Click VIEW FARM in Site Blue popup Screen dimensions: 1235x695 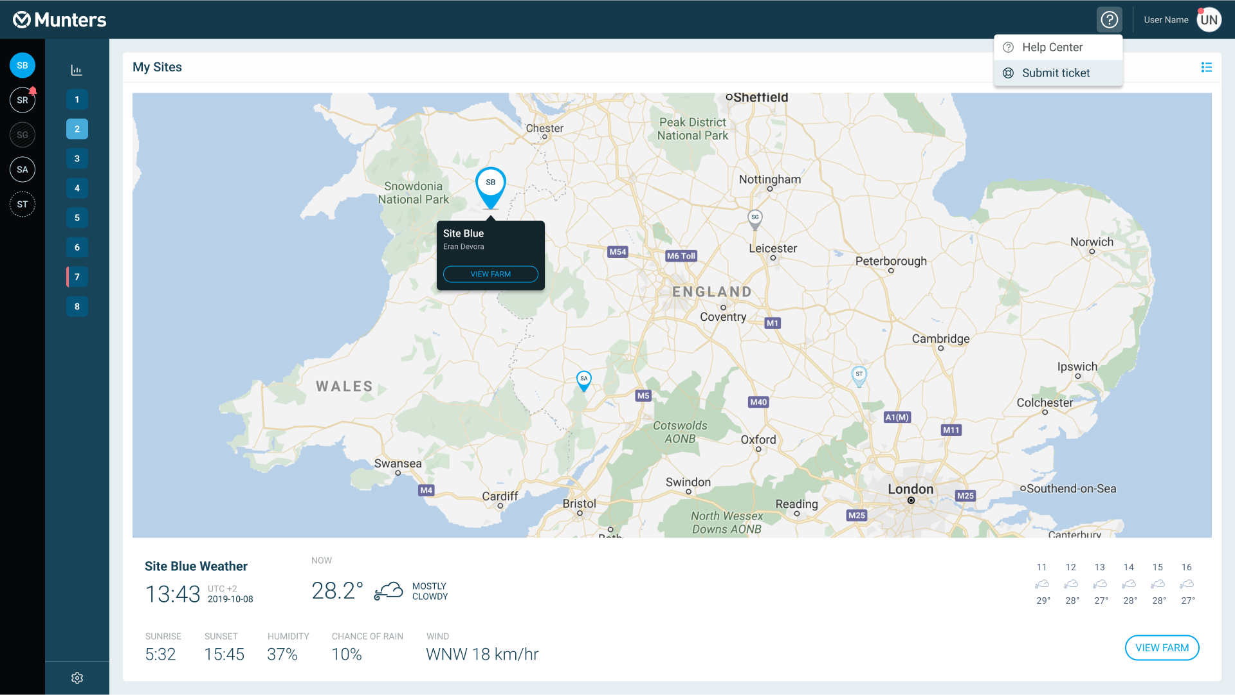490,275
